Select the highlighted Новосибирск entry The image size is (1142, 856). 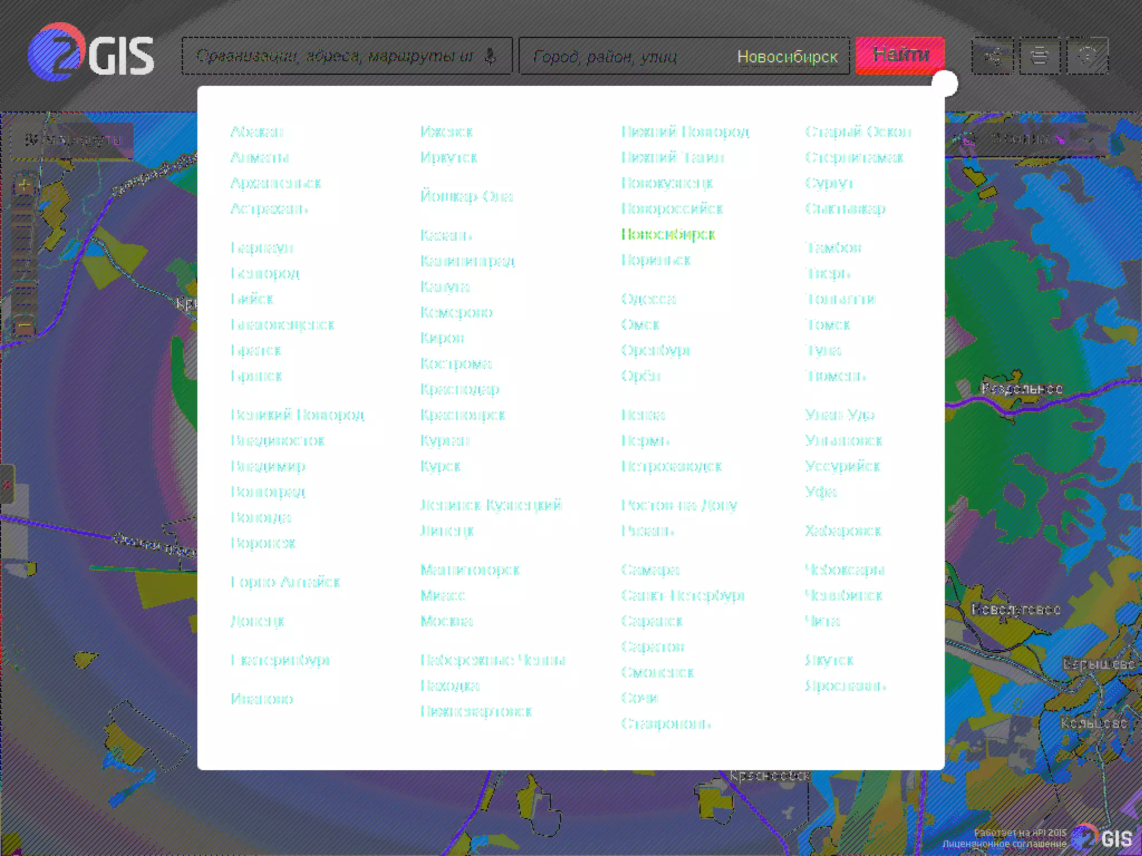click(x=668, y=234)
